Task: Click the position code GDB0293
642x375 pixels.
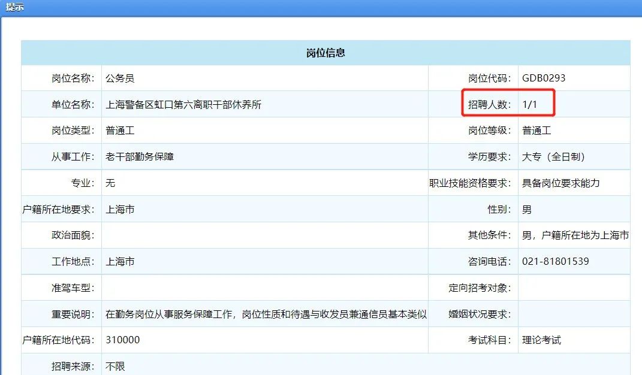Action: click(544, 78)
